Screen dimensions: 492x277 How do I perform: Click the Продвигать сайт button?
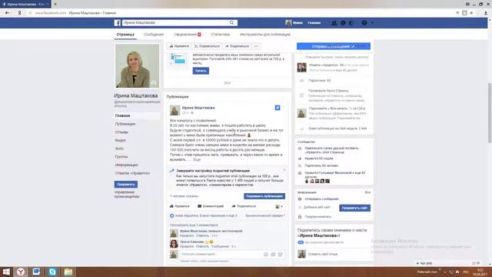(354, 208)
